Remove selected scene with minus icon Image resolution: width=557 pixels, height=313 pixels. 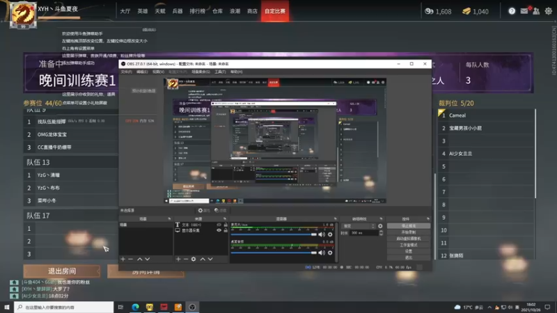coord(130,259)
